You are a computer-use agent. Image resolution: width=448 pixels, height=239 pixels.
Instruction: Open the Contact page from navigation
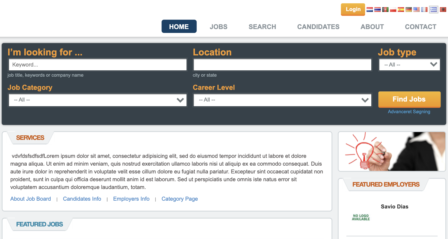coord(421,27)
